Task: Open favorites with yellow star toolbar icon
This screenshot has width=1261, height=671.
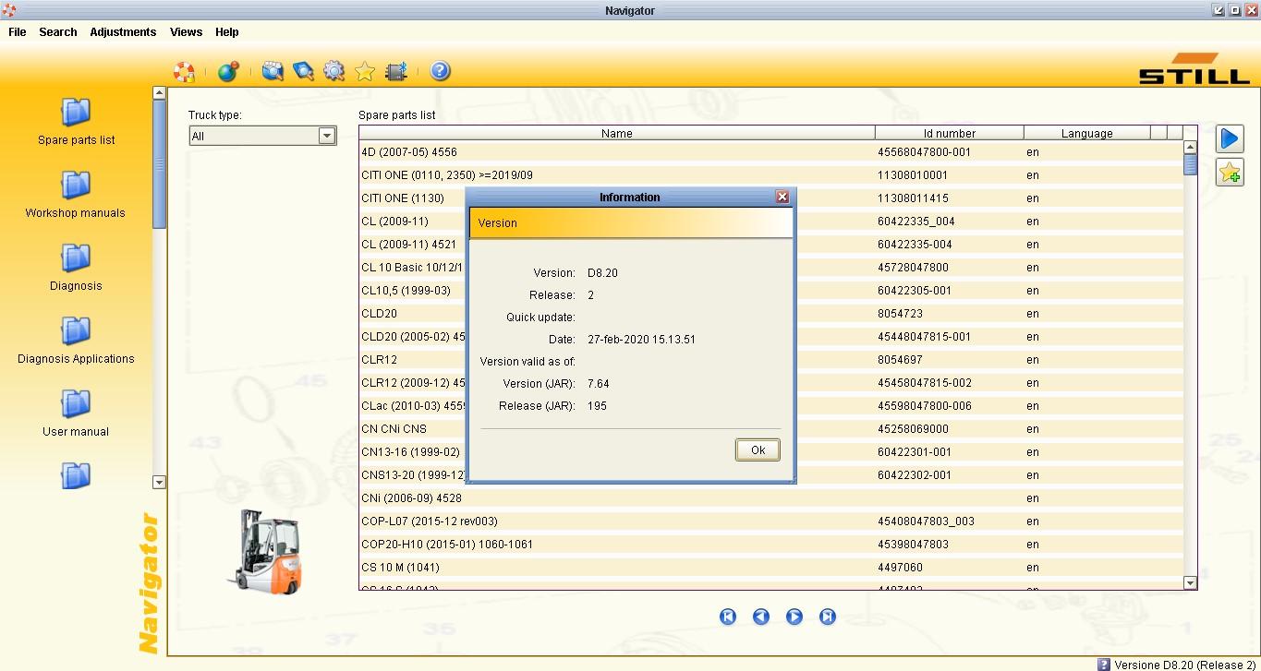Action: click(365, 71)
